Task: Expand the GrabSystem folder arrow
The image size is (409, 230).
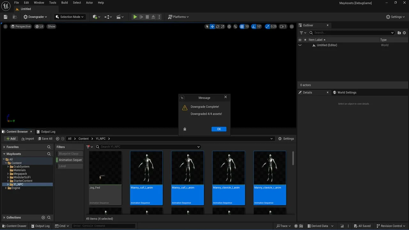Action: click(x=8, y=167)
